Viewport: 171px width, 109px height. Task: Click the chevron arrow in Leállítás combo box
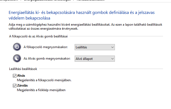[x=112, y=47]
